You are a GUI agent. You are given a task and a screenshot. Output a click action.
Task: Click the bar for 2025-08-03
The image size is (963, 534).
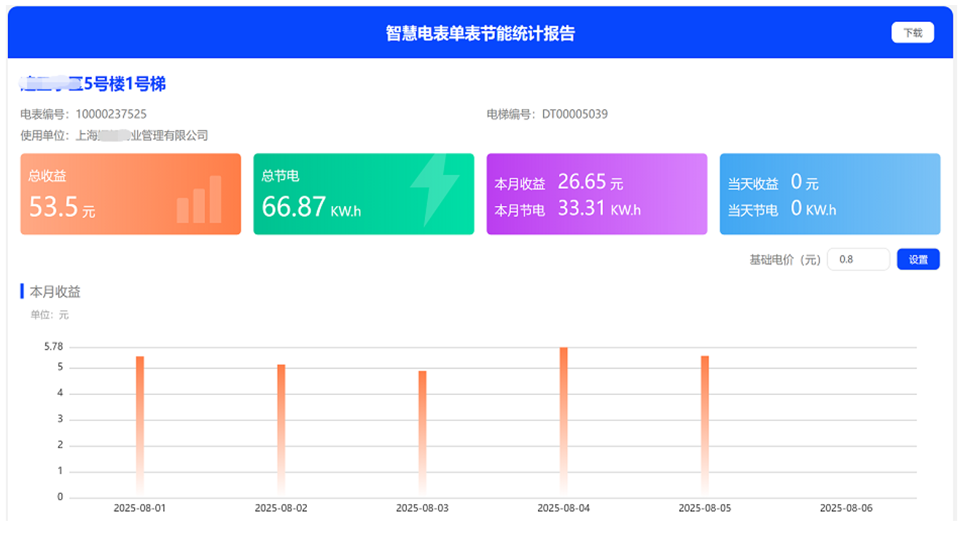point(422,433)
